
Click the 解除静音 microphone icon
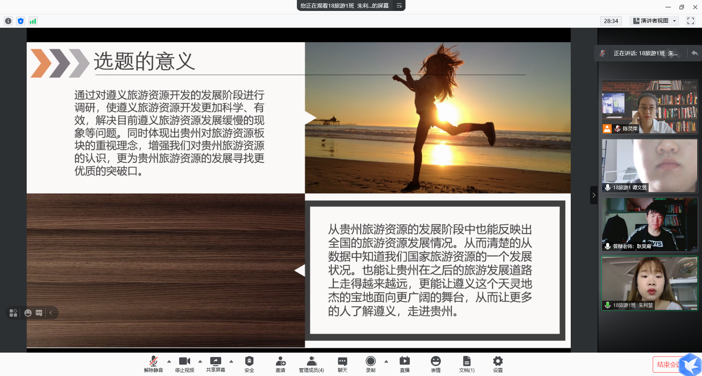tap(153, 361)
